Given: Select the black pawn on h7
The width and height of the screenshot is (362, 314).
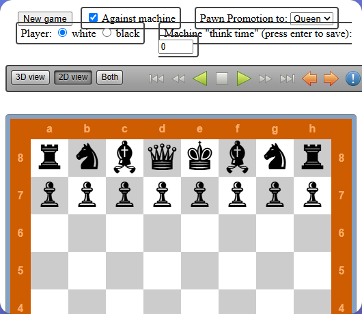Looking at the screenshot, I should coord(312,195).
